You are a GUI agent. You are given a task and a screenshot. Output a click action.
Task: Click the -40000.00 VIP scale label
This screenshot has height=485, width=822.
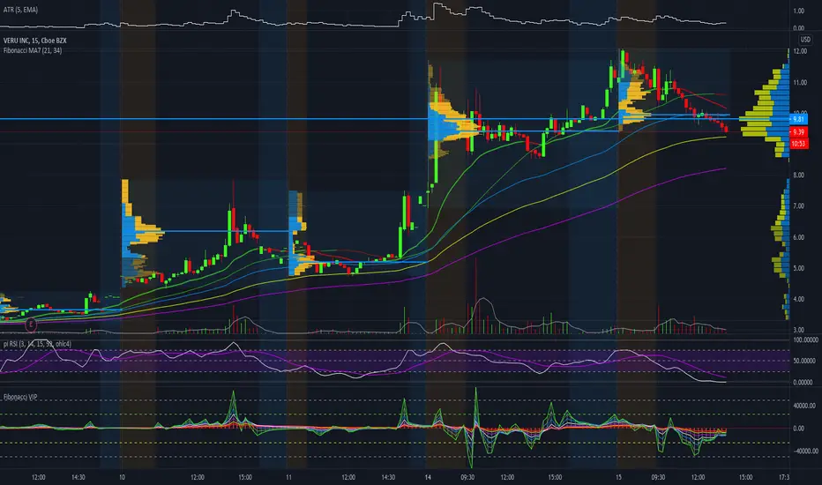(x=804, y=451)
